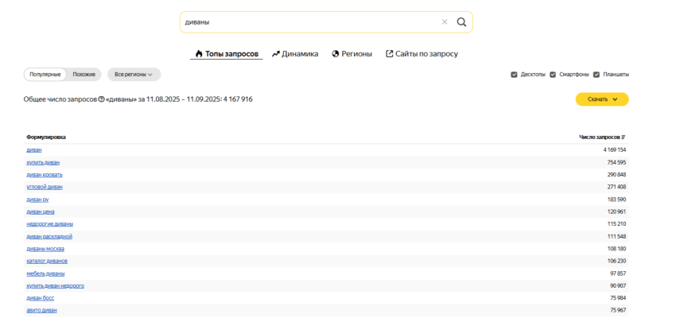
Task: Uncheck the Десктопы checkbox
Action: [514, 75]
